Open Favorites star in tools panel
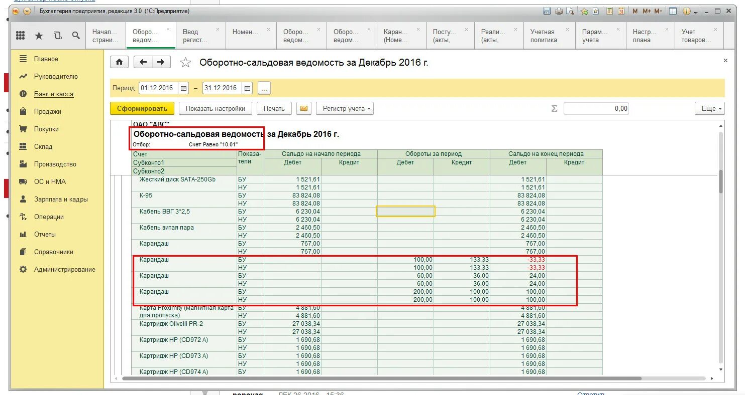The width and height of the screenshot is (745, 395). [39, 36]
